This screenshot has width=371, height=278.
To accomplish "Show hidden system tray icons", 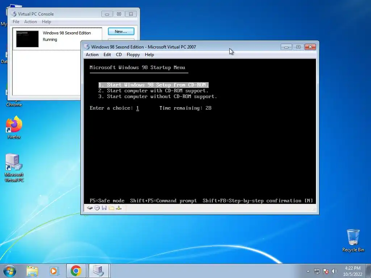I will (x=308, y=271).
